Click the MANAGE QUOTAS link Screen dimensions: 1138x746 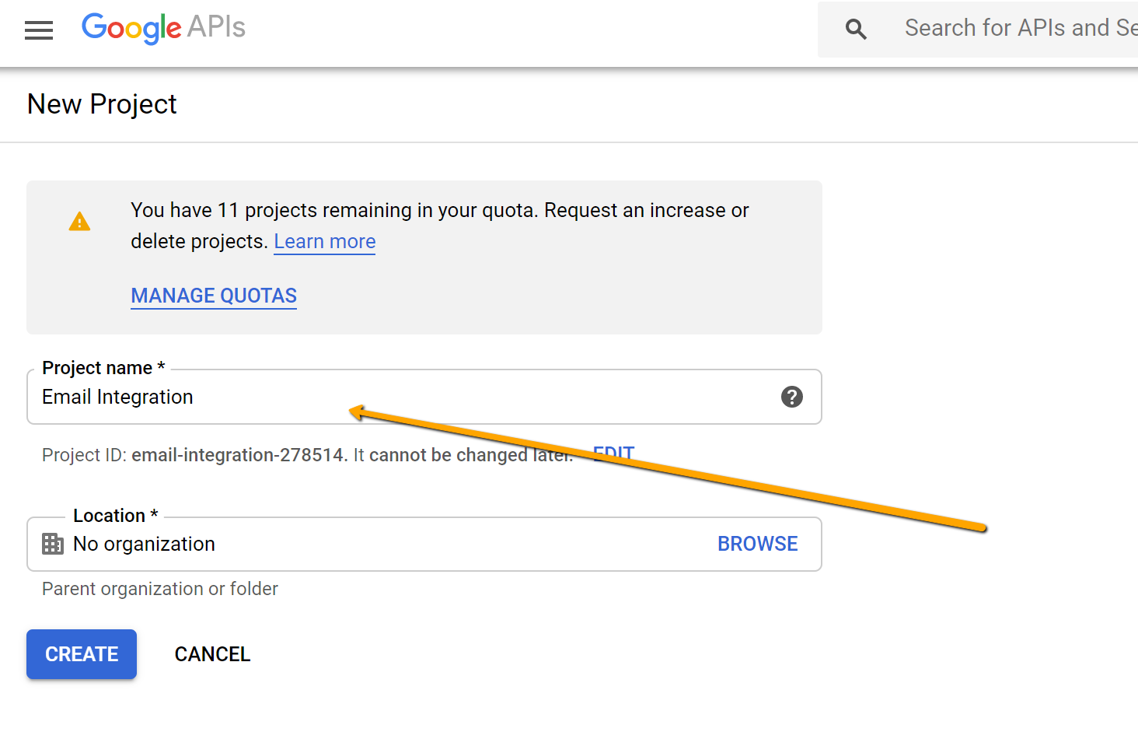[x=214, y=296]
